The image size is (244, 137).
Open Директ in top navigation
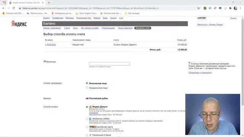click(x=47, y=18)
